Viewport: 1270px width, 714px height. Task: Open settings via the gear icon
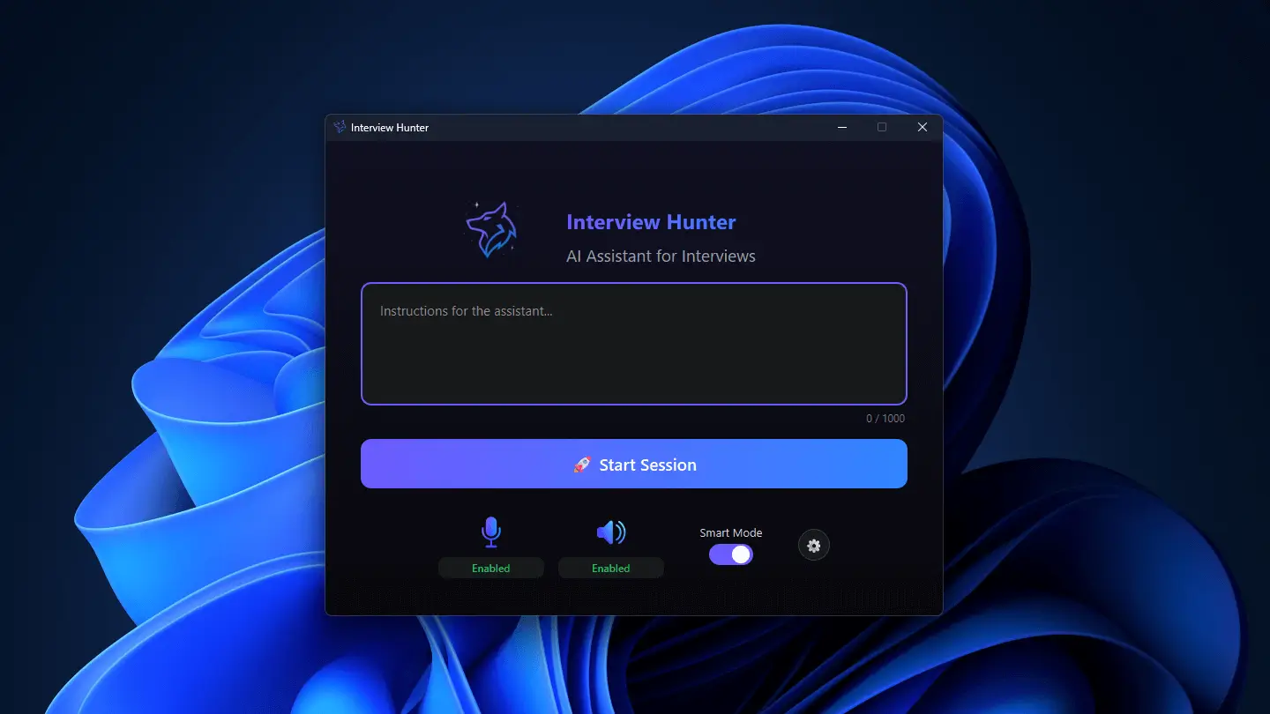click(x=814, y=546)
